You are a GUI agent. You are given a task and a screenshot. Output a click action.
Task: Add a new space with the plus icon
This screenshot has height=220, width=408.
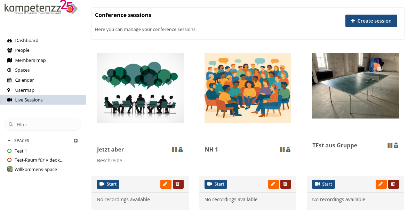tap(76, 141)
